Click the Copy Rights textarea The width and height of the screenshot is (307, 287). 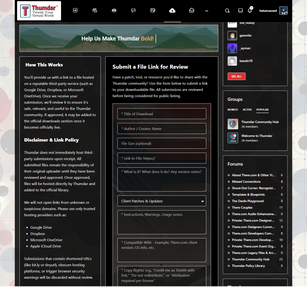162,277
